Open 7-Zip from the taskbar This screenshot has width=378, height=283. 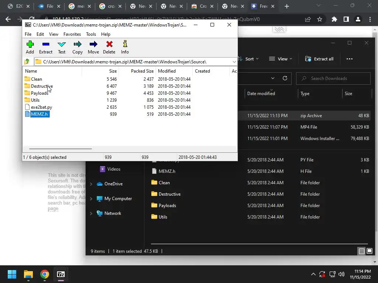[61, 274]
